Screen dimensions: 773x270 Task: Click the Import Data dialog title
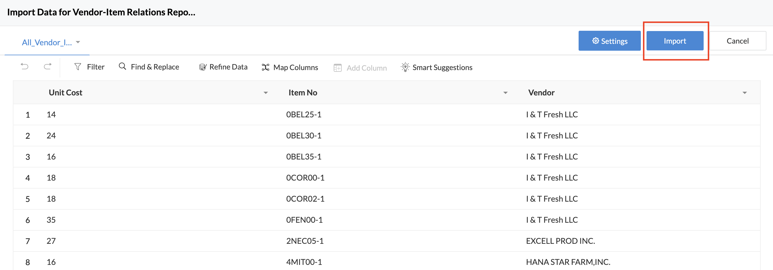101,12
